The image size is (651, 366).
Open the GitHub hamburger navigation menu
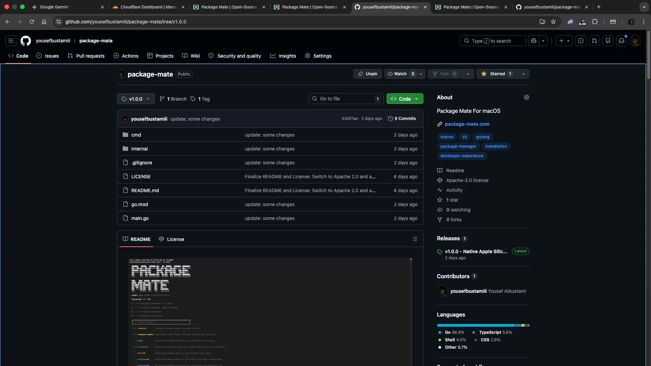pos(11,41)
